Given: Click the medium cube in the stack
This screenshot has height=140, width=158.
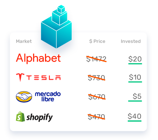Looking at the screenshot, I should (60, 17).
